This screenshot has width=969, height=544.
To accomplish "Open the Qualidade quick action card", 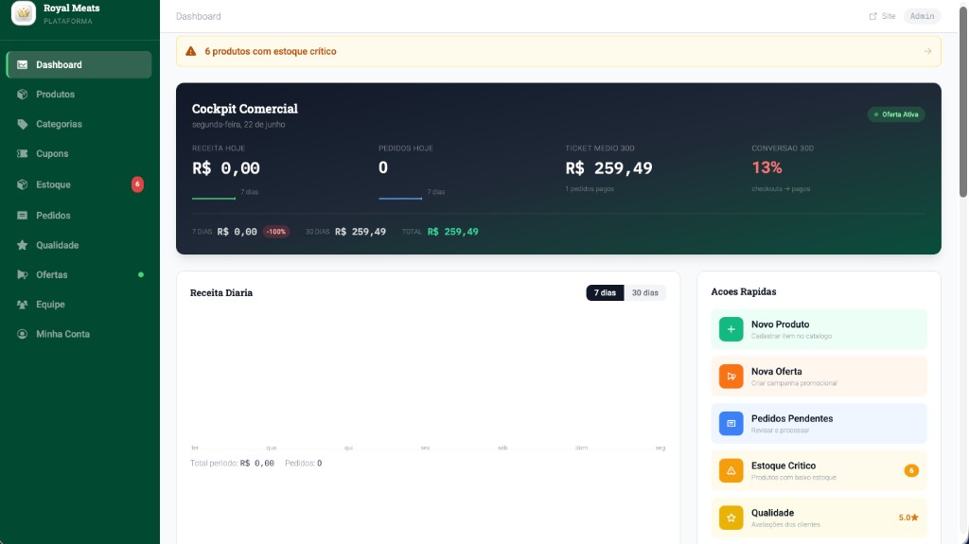I will pyautogui.click(x=819, y=518).
